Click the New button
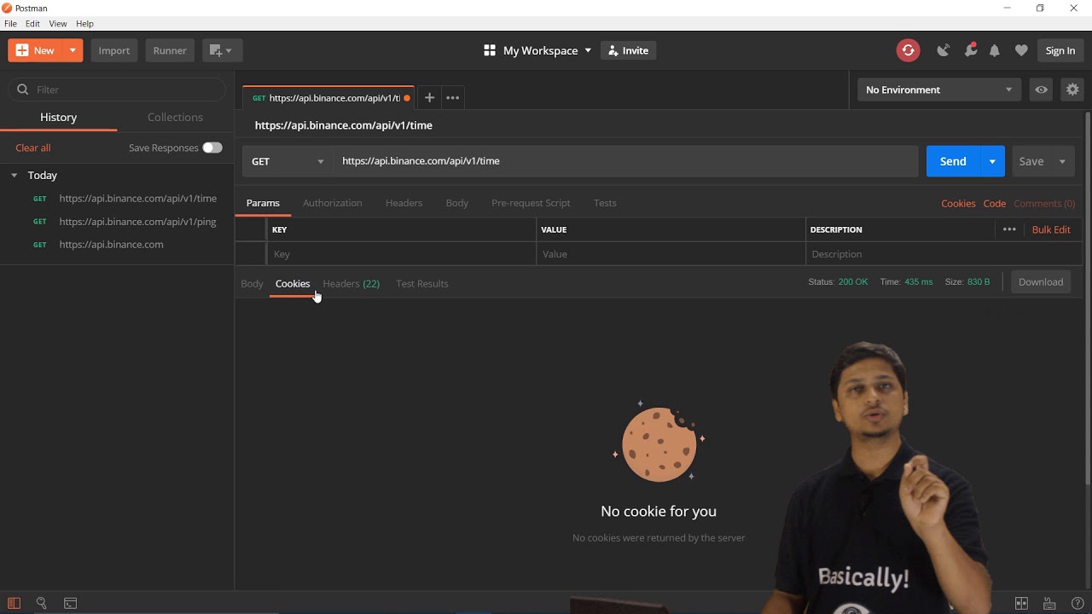 click(36, 50)
